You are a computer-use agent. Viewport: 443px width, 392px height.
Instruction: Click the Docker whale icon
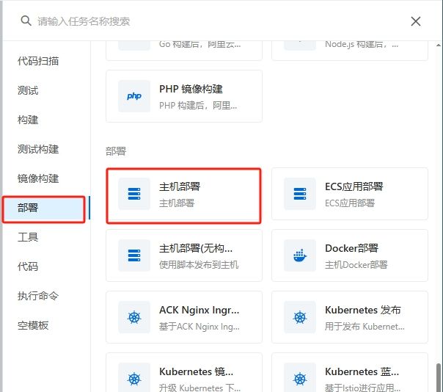[x=300, y=255]
